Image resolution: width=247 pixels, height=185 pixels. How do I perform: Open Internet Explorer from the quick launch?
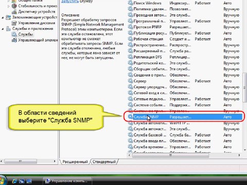14,181
